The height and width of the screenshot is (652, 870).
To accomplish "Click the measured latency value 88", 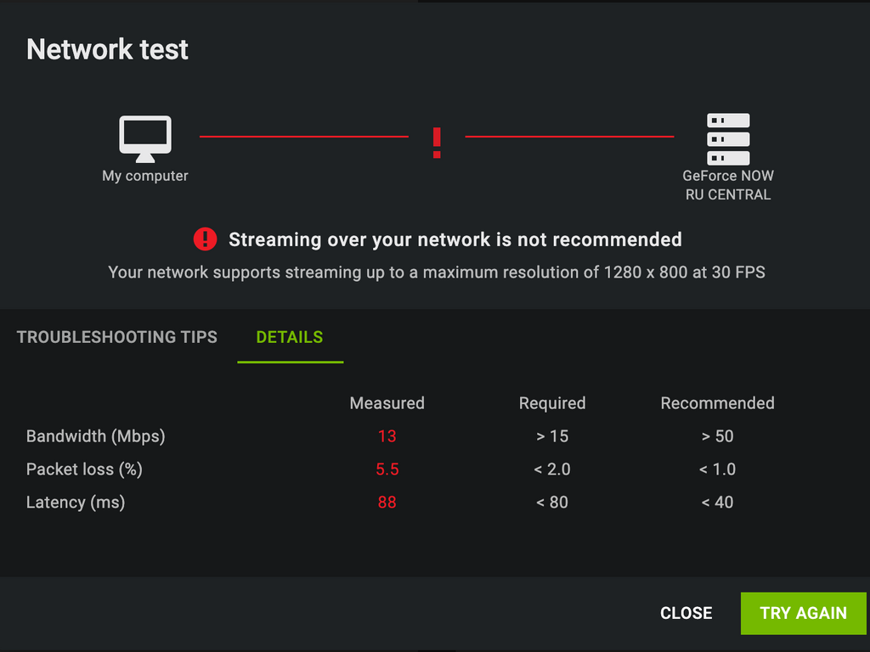I will (x=387, y=503).
